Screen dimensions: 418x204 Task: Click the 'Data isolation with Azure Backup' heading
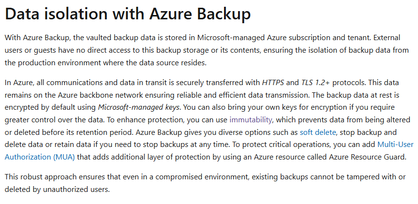pos(128,14)
